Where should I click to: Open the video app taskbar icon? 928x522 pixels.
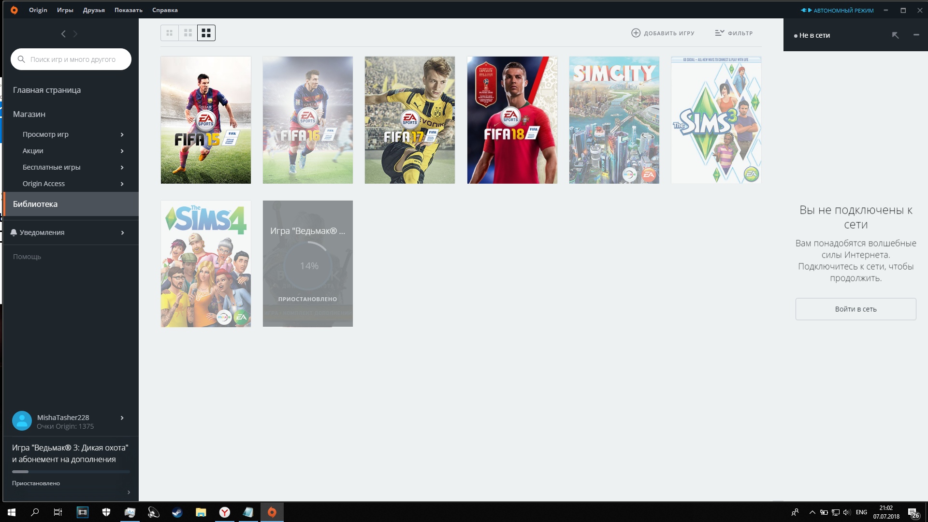pos(83,512)
